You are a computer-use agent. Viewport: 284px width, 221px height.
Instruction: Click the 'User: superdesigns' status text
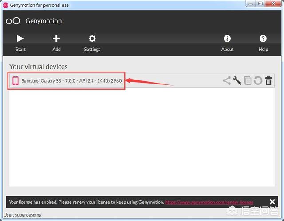pos(22,215)
